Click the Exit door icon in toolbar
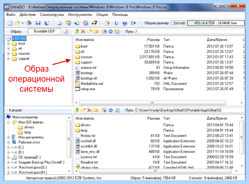The width and height of the screenshot is (249, 184). [133, 23]
